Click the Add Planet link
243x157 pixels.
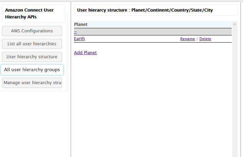pos(85,53)
